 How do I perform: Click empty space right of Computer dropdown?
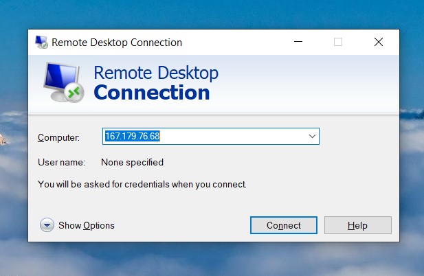click(x=357, y=137)
